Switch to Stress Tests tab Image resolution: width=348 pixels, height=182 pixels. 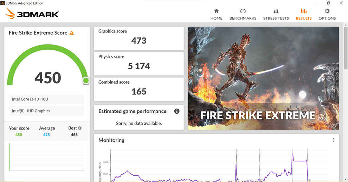pos(276,15)
